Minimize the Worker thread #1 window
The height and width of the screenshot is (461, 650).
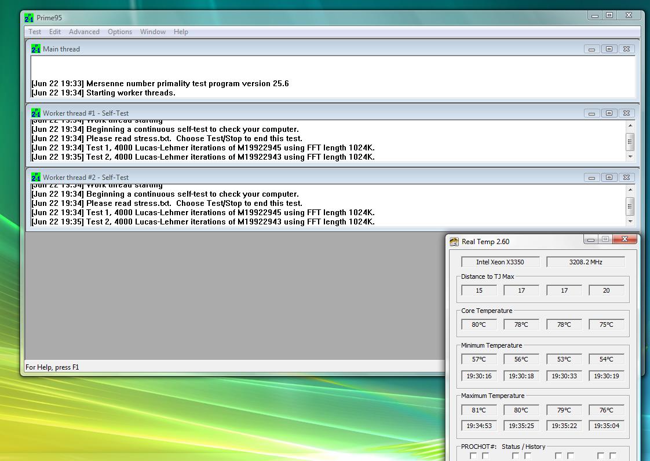[x=591, y=113]
